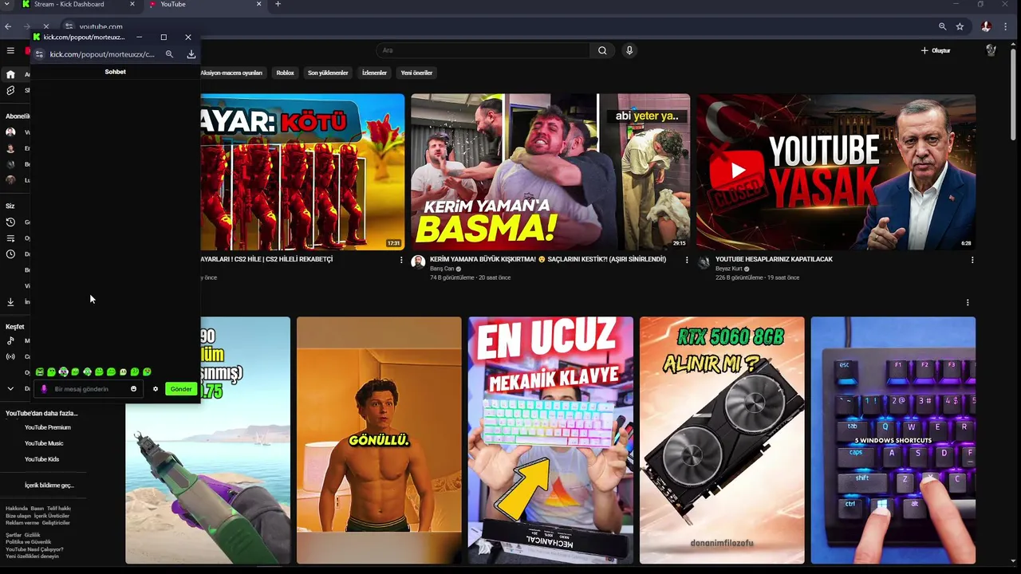Open the playlists icon in the Siz section

(x=10, y=238)
